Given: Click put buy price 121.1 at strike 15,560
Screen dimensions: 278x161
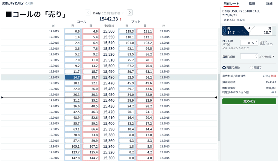Looking at the screenshot, I should [145, 31].
